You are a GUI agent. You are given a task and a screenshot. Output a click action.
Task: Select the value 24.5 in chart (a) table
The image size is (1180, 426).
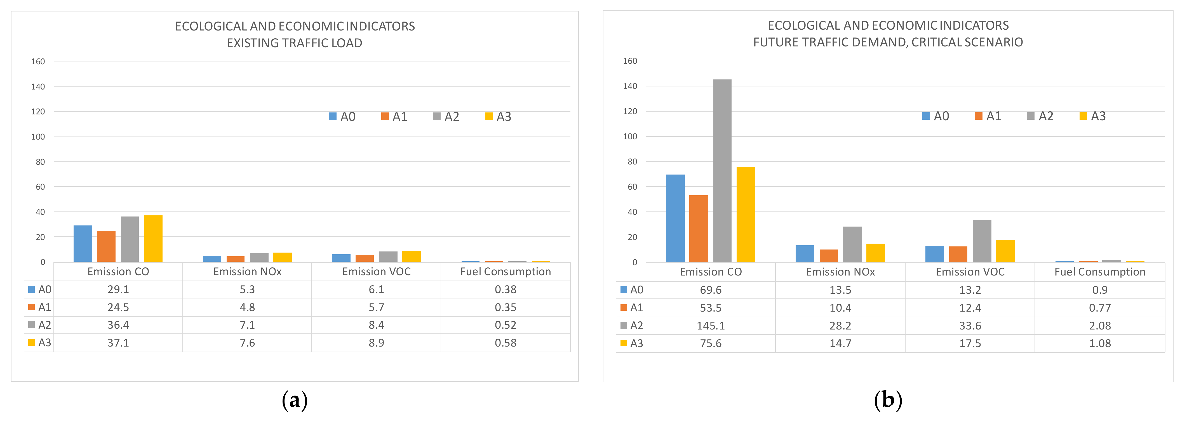[118, 307]
